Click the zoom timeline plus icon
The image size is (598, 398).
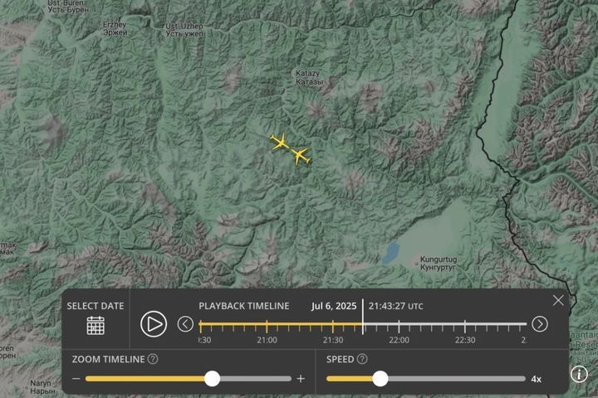click(301, 379)
